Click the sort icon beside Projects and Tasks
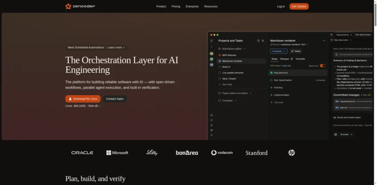Screen dimensions: 377x185 [x=263, y=41]
